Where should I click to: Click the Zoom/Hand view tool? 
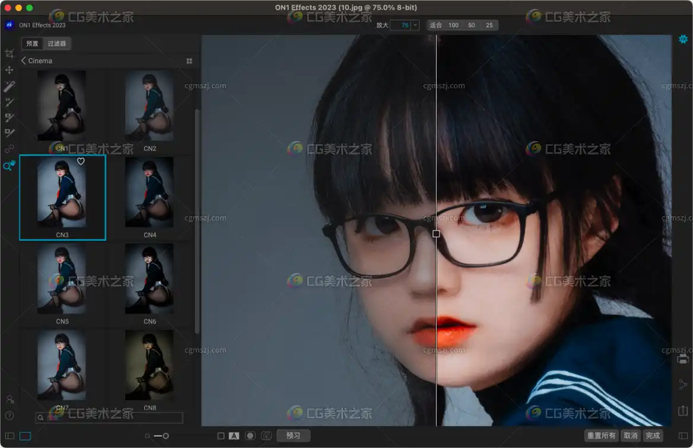tap(9, 166)
